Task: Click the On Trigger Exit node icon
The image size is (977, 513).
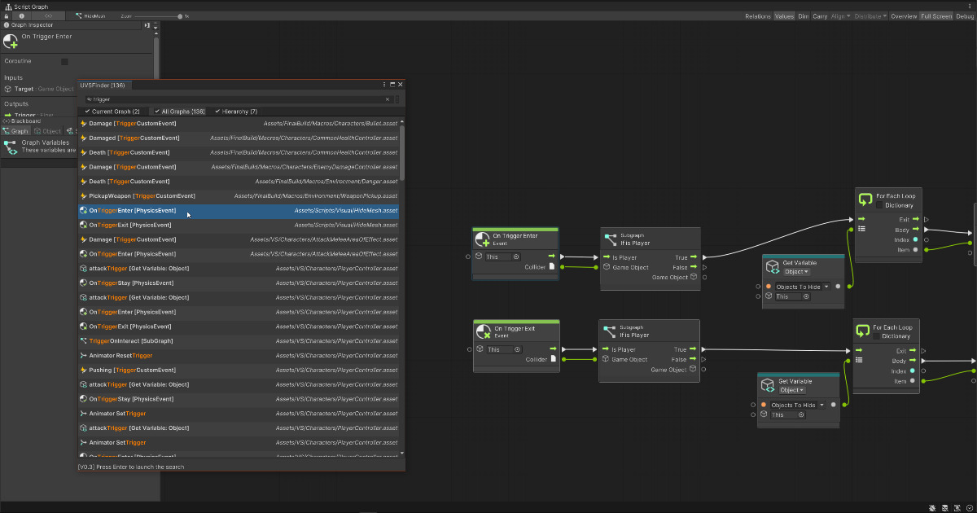Action: [x=483, y=331]
